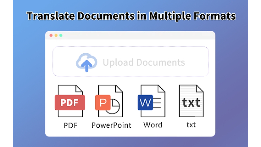Click the Upload Documents drop area
Viewport: 261px width, 147px height.
coord(131,61)
